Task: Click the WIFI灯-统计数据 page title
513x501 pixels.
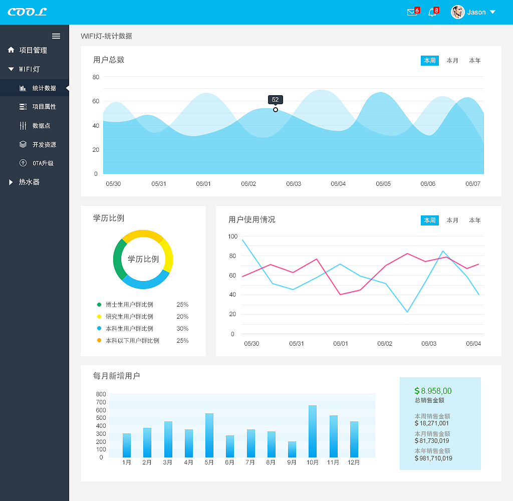Action: [106, 36]
